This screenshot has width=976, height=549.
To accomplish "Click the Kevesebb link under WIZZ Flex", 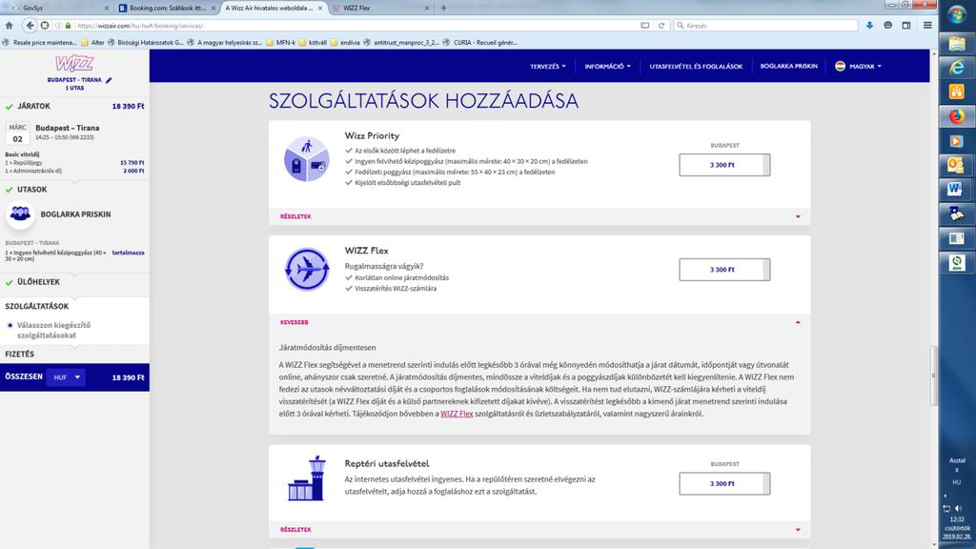I will tap(295, 322).
